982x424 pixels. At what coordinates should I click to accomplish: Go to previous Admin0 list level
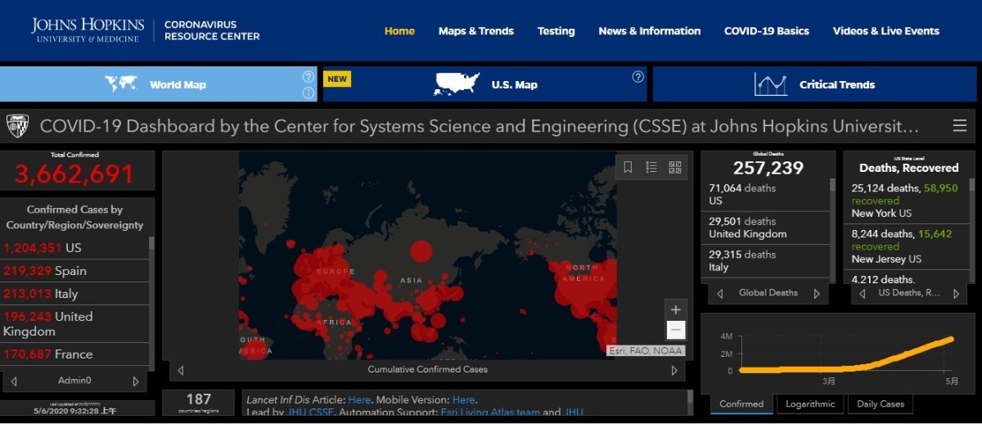14,381
